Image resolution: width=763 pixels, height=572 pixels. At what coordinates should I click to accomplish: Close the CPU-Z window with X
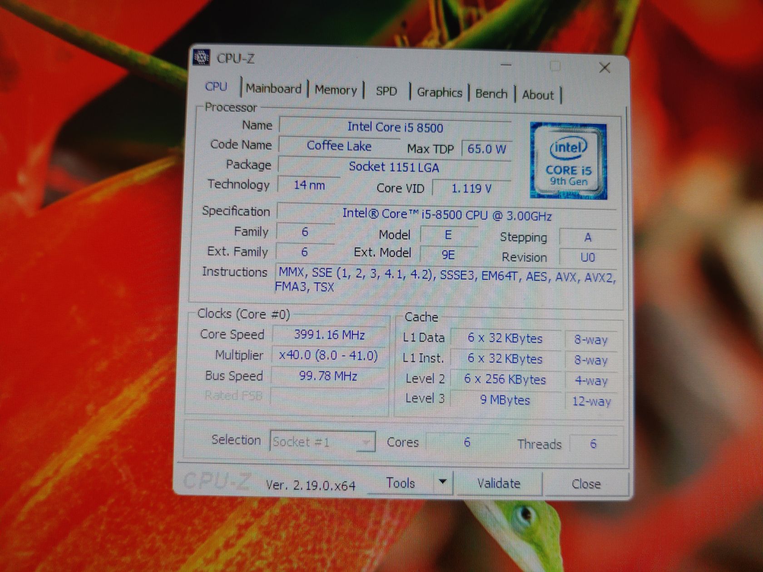click(x=604, y=68)
